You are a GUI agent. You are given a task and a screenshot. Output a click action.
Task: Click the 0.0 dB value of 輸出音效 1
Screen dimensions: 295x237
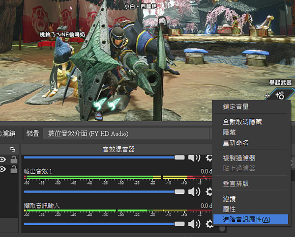(206, 171)
